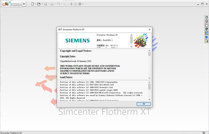This screenshot has width=209, height=134.
Task: Open a file with the folder icon in the toolbar
Action: coord(39,4)
